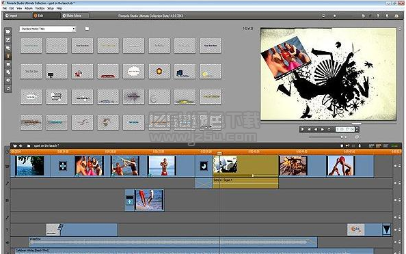Switch to the Make Movie tab
Viewport: 406px width, 254px height.
pos(72,16)
